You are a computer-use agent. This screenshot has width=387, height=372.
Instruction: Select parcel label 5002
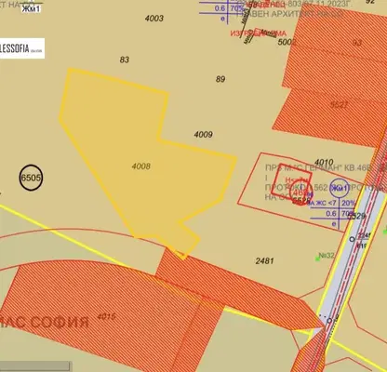tap(287, 42)
